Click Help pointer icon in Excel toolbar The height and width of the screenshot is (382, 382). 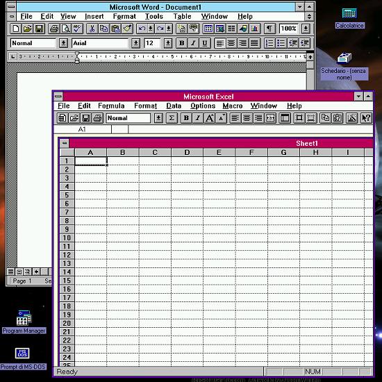[366, 118]
